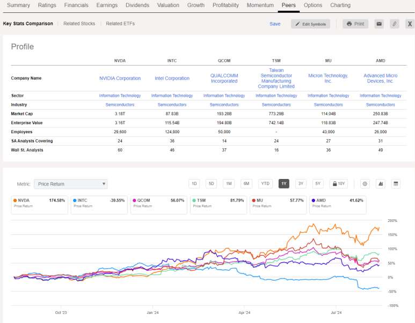Viewport: 415px width, 323px height.
Task: Click Semiconductors industry link under AMD
Action: [380, 105]
